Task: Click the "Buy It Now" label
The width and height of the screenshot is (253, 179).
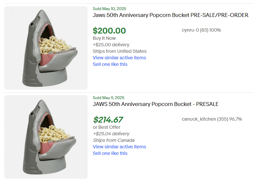Action: [104, 38]
